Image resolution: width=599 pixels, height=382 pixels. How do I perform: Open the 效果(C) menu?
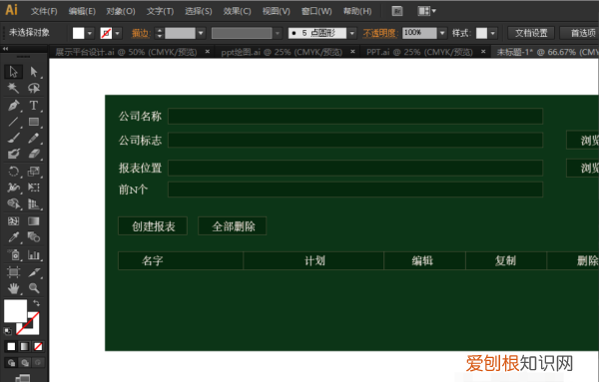coord(237,11)
